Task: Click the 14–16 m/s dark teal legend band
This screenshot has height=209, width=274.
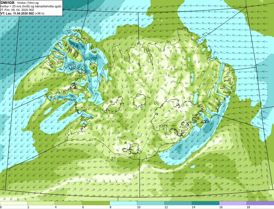Action: (x=206, y=203)
